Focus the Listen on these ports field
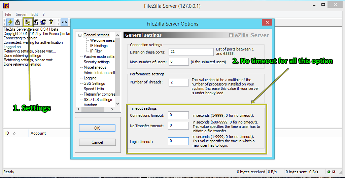This screenshot has width=345, height=178. point(191,52)
